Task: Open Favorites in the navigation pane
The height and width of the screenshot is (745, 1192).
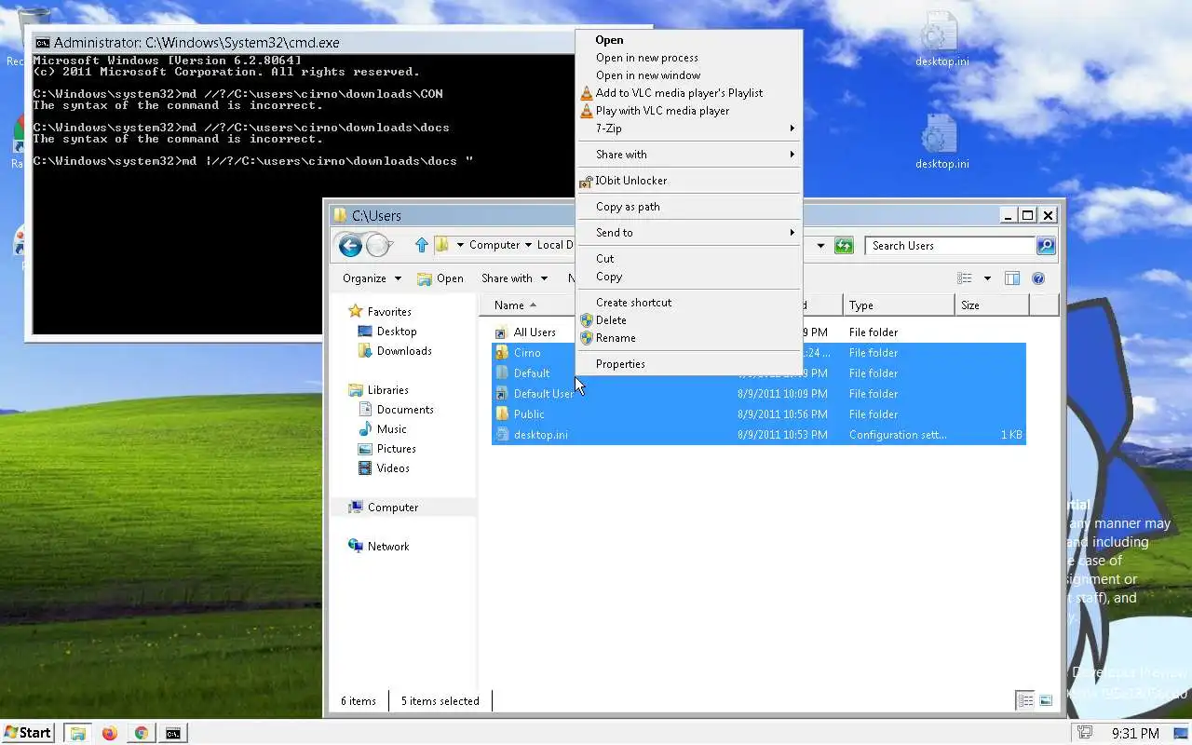Action: point(389,312)
